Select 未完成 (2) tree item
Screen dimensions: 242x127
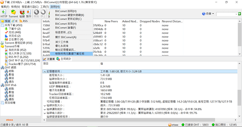coord(14,36)
